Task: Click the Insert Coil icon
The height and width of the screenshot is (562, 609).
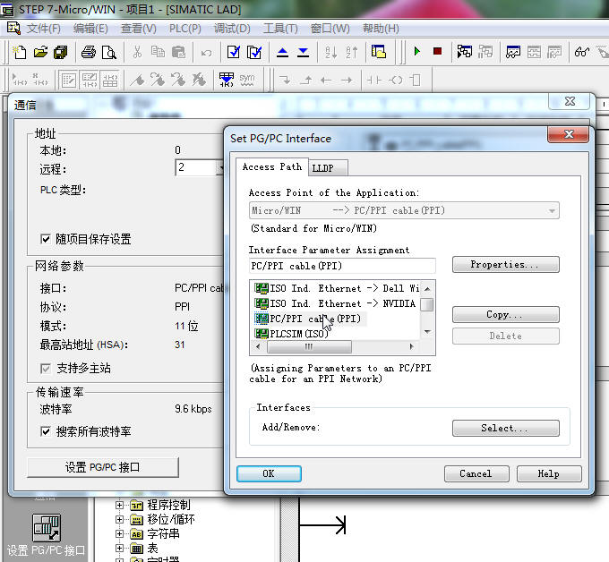Action: click(x=396, y=81)
